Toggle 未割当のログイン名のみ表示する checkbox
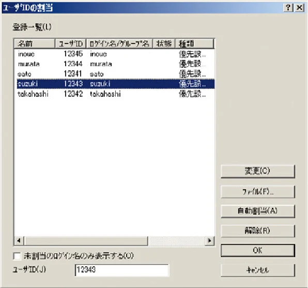Image resolution: width=308 pixels, height=288 pixels. (x=17, y=256)
